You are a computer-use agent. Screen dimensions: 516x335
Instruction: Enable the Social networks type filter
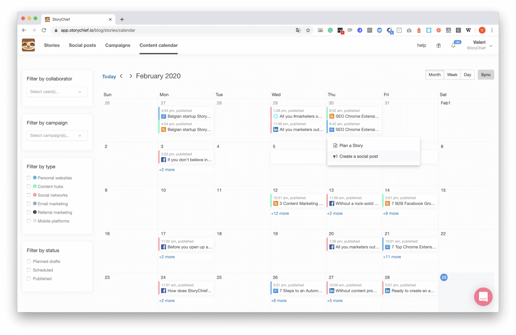(x=29, y=195)
